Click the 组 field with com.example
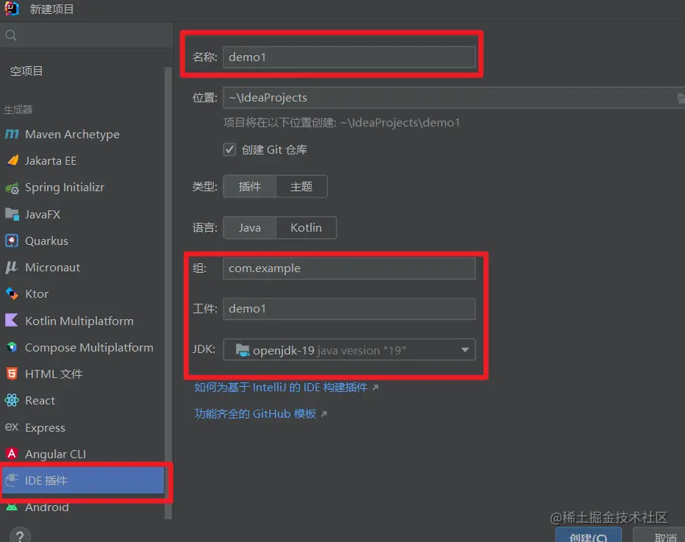685x542 pixels. (349, 268)
